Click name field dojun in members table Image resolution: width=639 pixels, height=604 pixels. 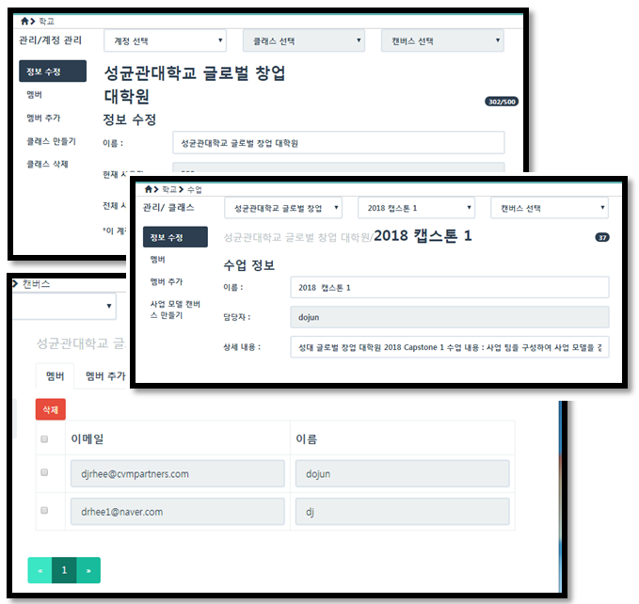pyautogui.click(x=403, y=473)
